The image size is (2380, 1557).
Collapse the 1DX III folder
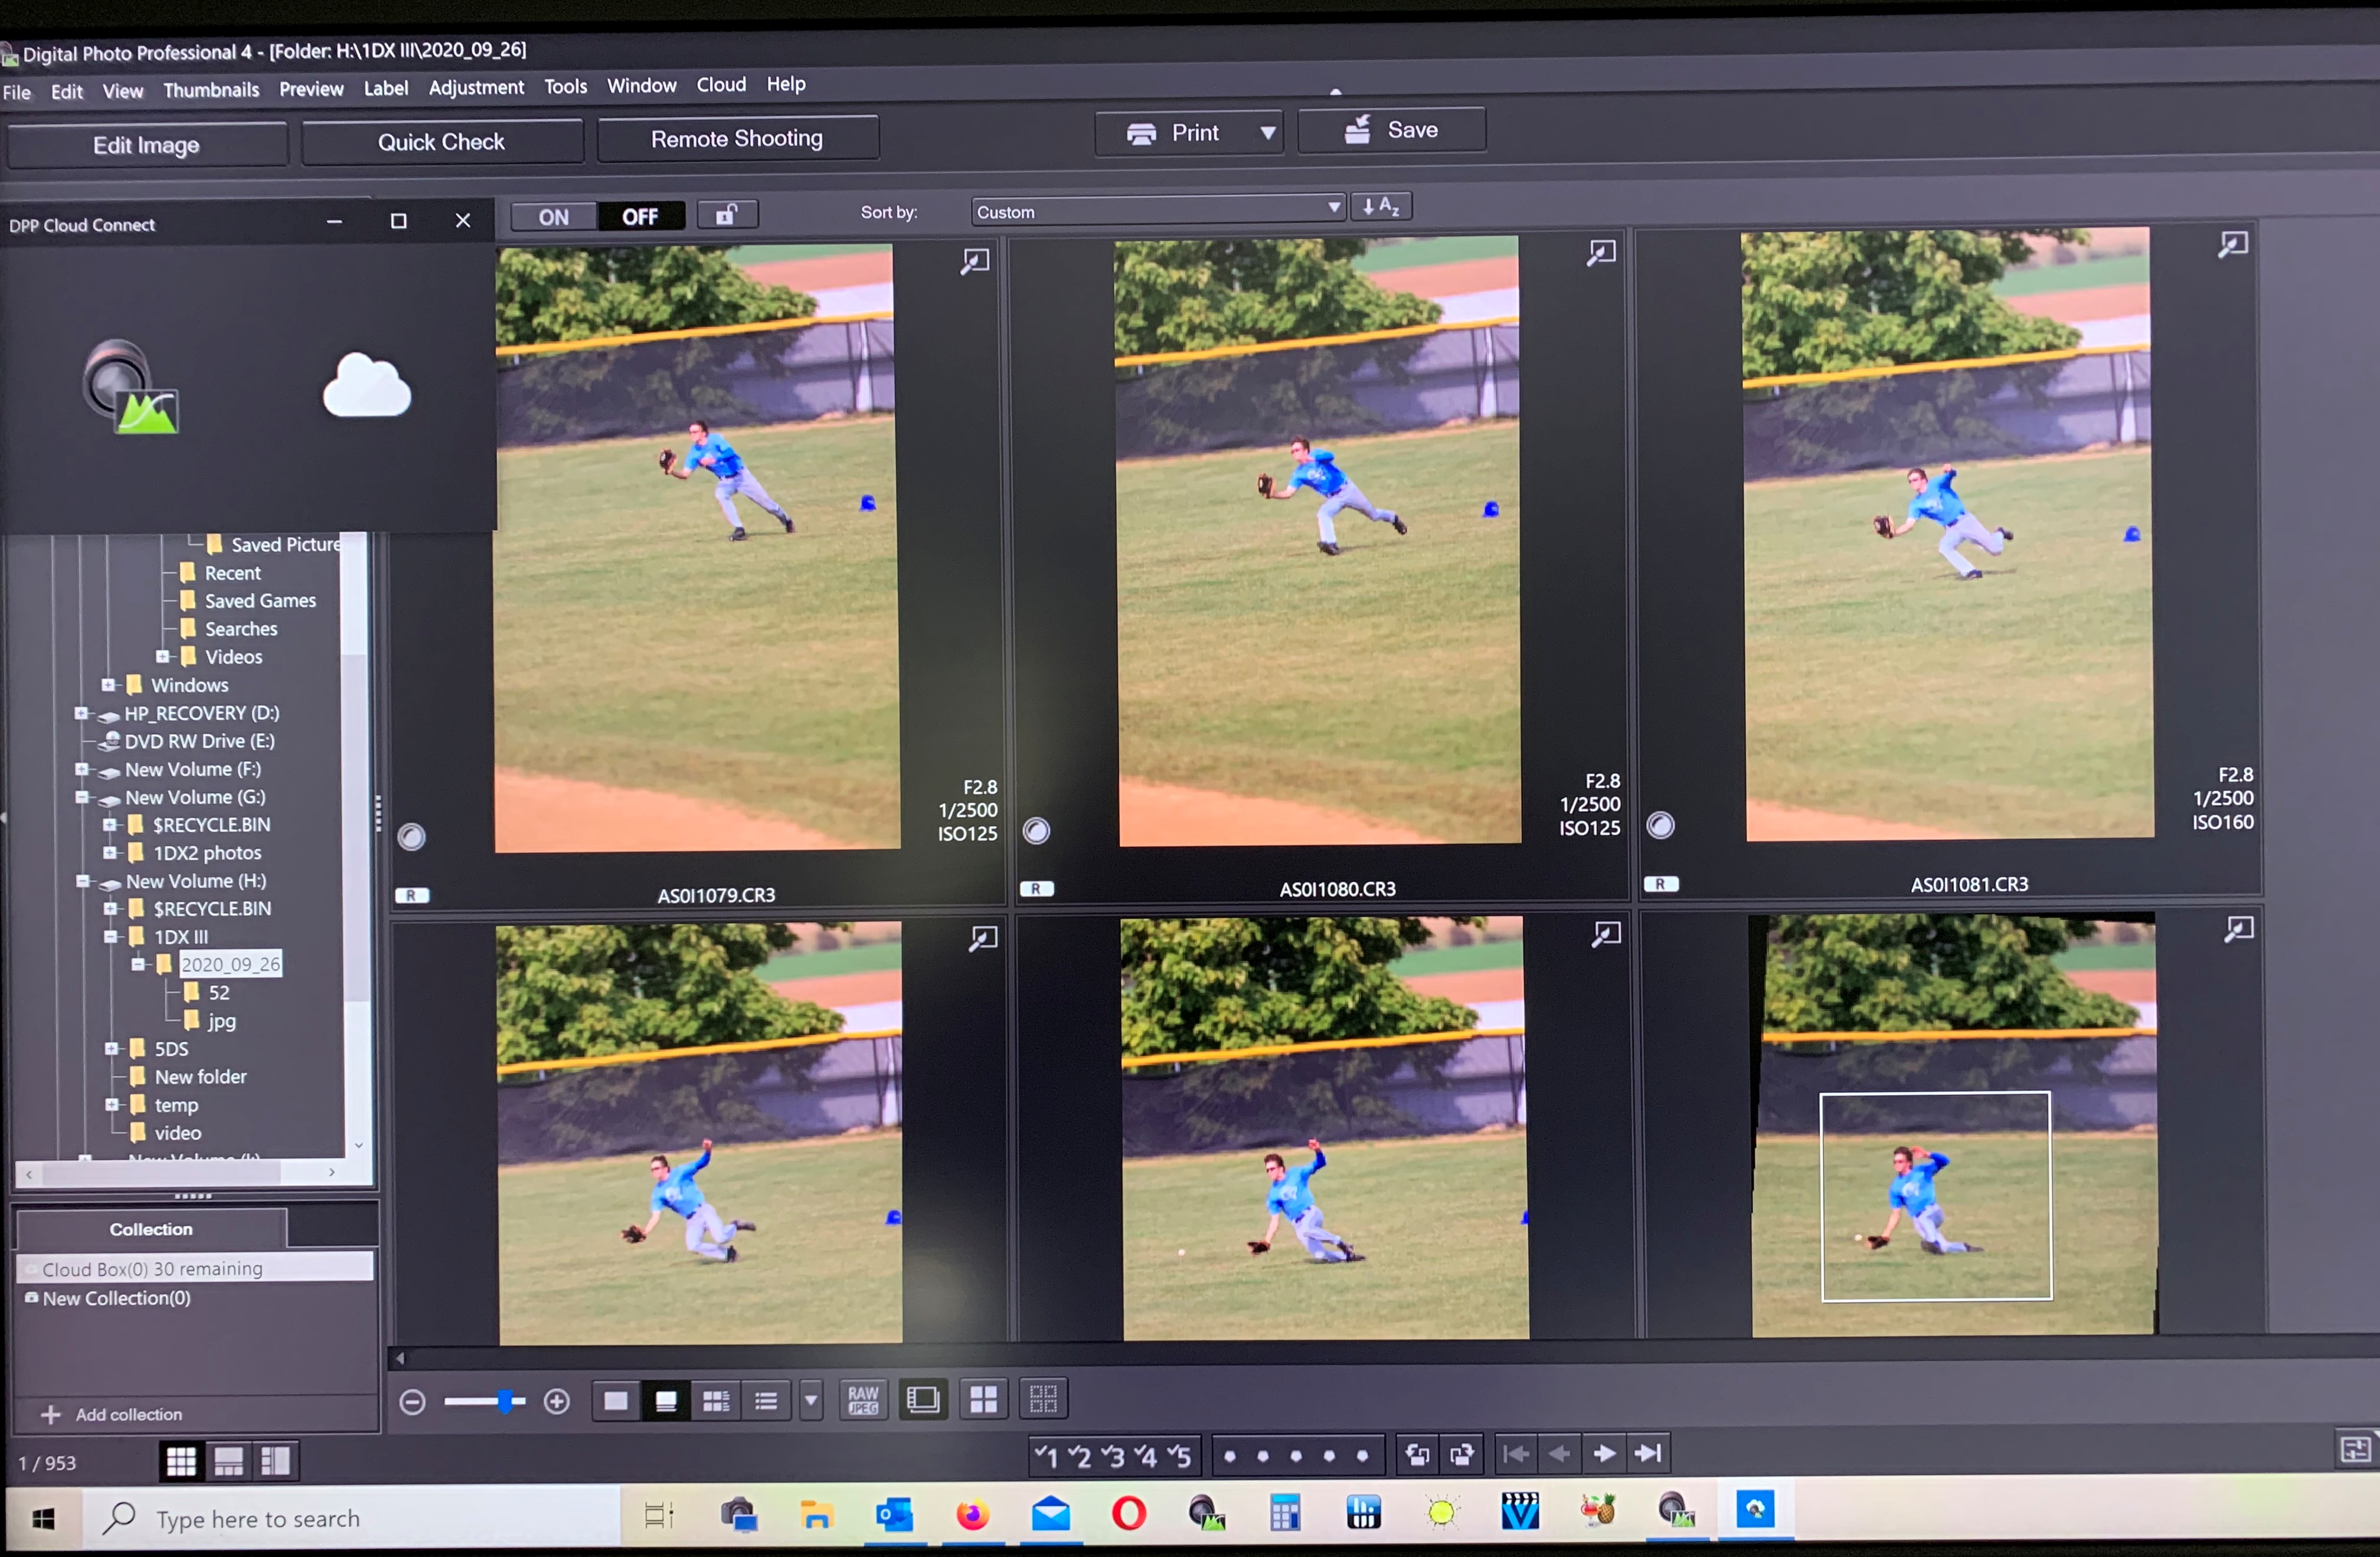tap(112, 937)
